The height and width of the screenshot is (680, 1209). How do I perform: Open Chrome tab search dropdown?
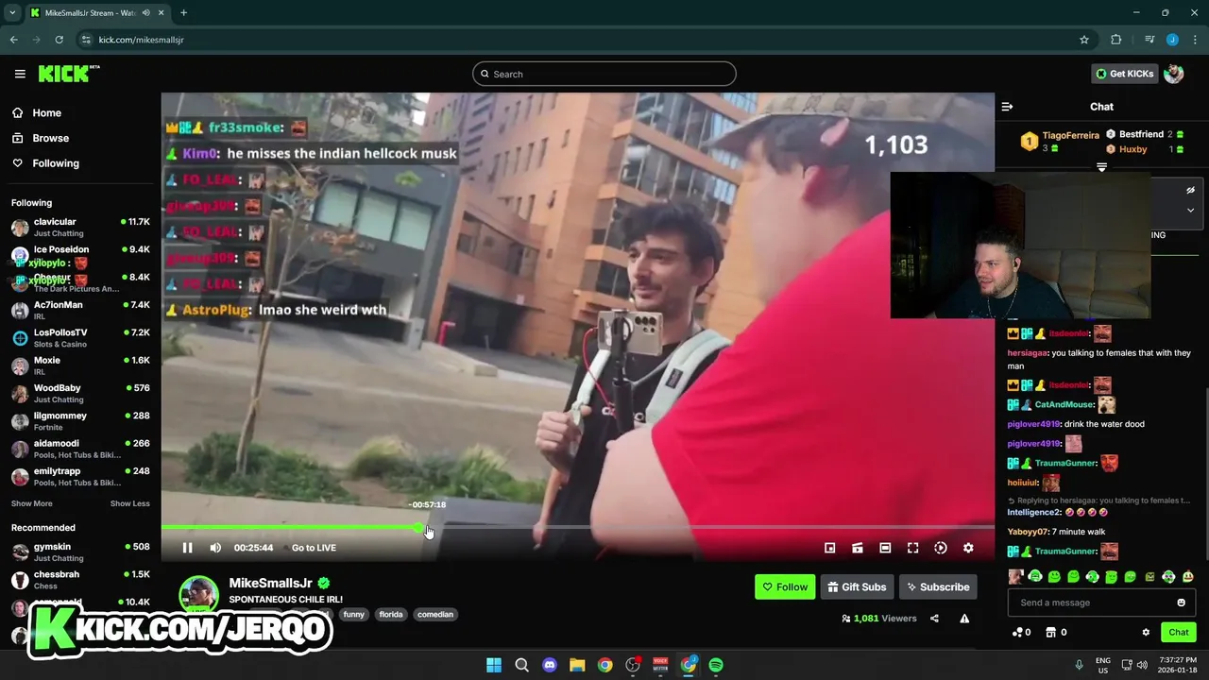(x=12, y=12)
